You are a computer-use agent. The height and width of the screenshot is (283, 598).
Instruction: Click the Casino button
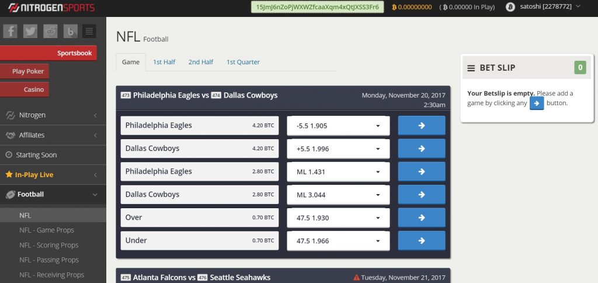25,89
